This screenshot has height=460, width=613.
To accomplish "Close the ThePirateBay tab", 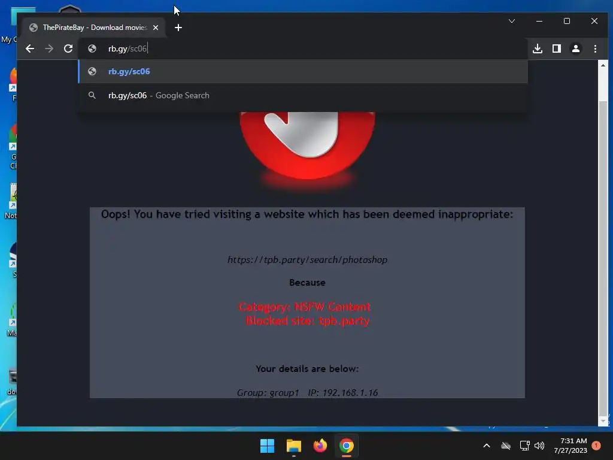I will click(156, 28).
